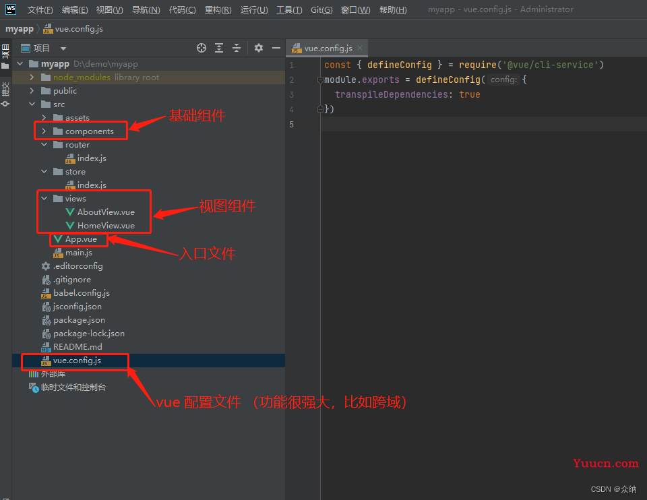Click the Expand All icon in project panel
This screenshot has height=500, width=647.
click(x=219, y=48)
